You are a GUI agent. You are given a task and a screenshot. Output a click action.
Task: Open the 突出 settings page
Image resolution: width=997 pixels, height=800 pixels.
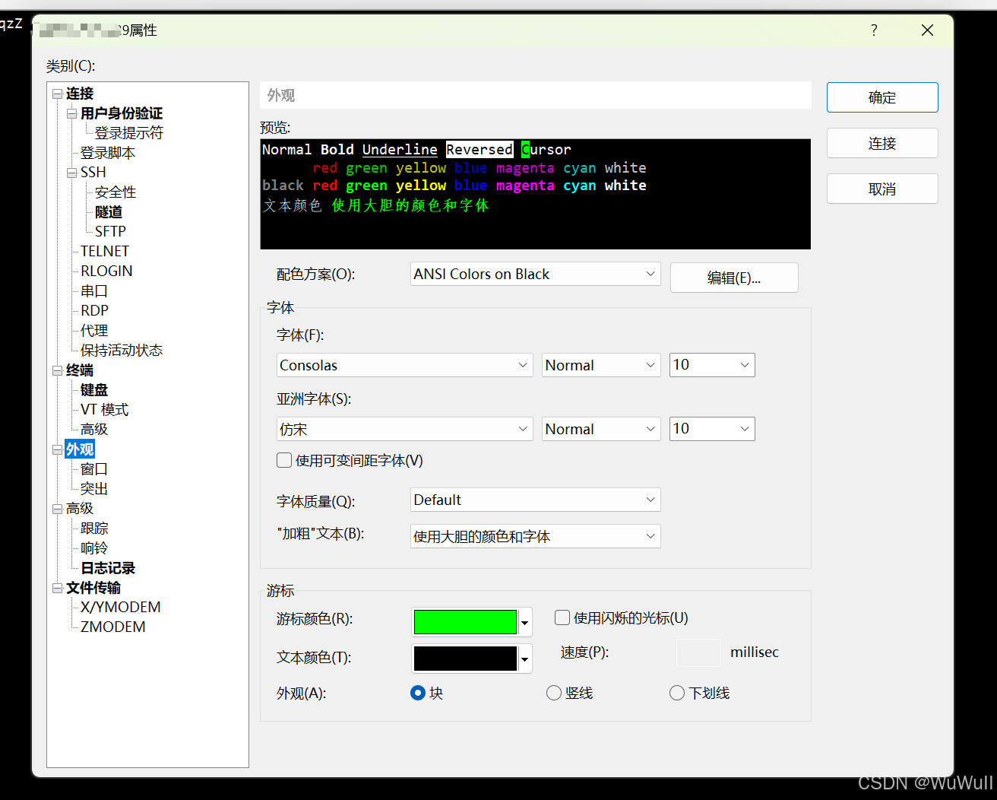[x=94, y=489]
